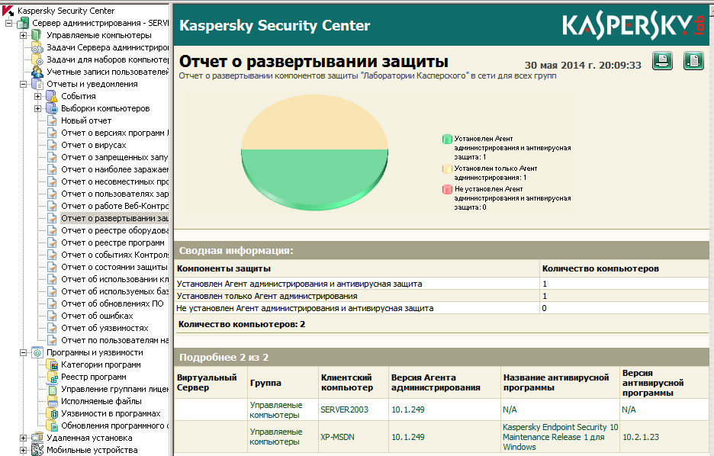
Task: Click the Мобильные устройства icon
Action: pos(37,450)
